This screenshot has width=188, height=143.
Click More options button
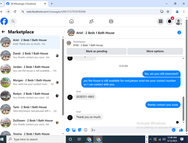155,51
